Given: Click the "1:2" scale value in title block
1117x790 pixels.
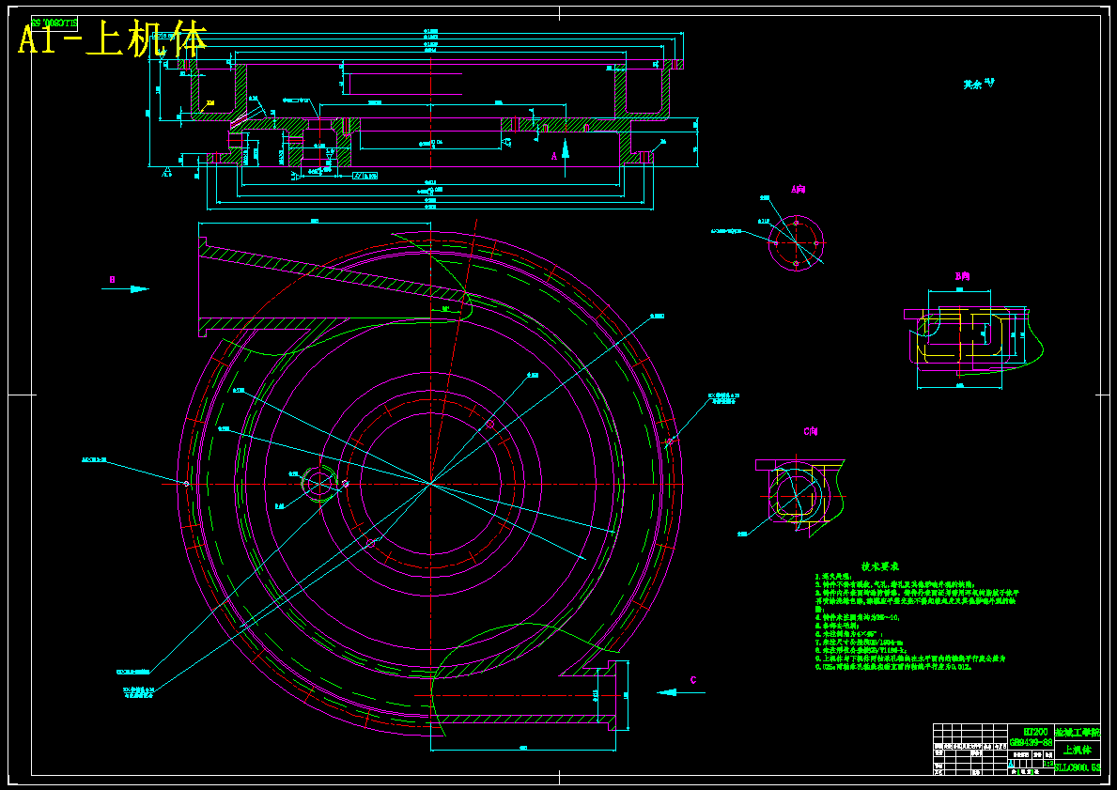Looking at the screenshot, I should pos(1047,763).
